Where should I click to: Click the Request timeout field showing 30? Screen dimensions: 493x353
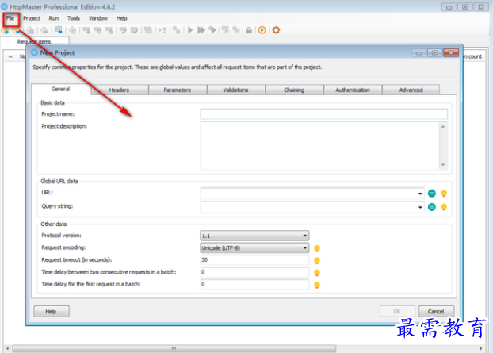pyautogui.click(x=254, y=260)
